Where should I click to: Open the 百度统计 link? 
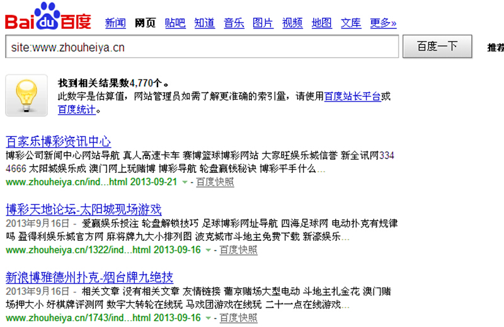[77, 110]
